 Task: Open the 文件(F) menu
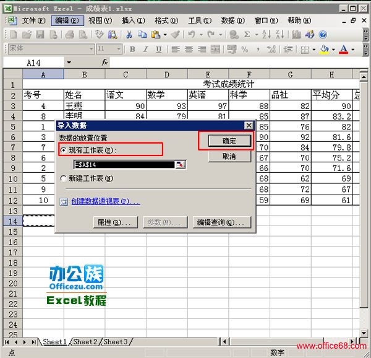tap(33, 21)
